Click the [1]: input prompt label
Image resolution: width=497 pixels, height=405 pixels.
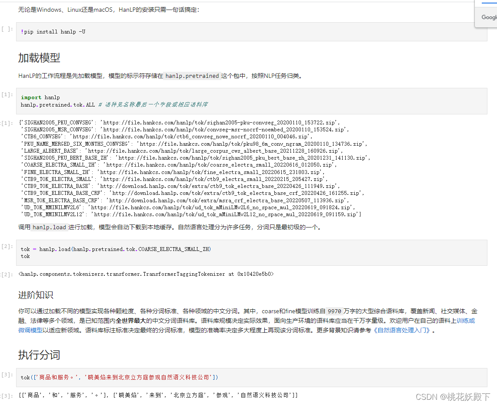coord(7,94)
